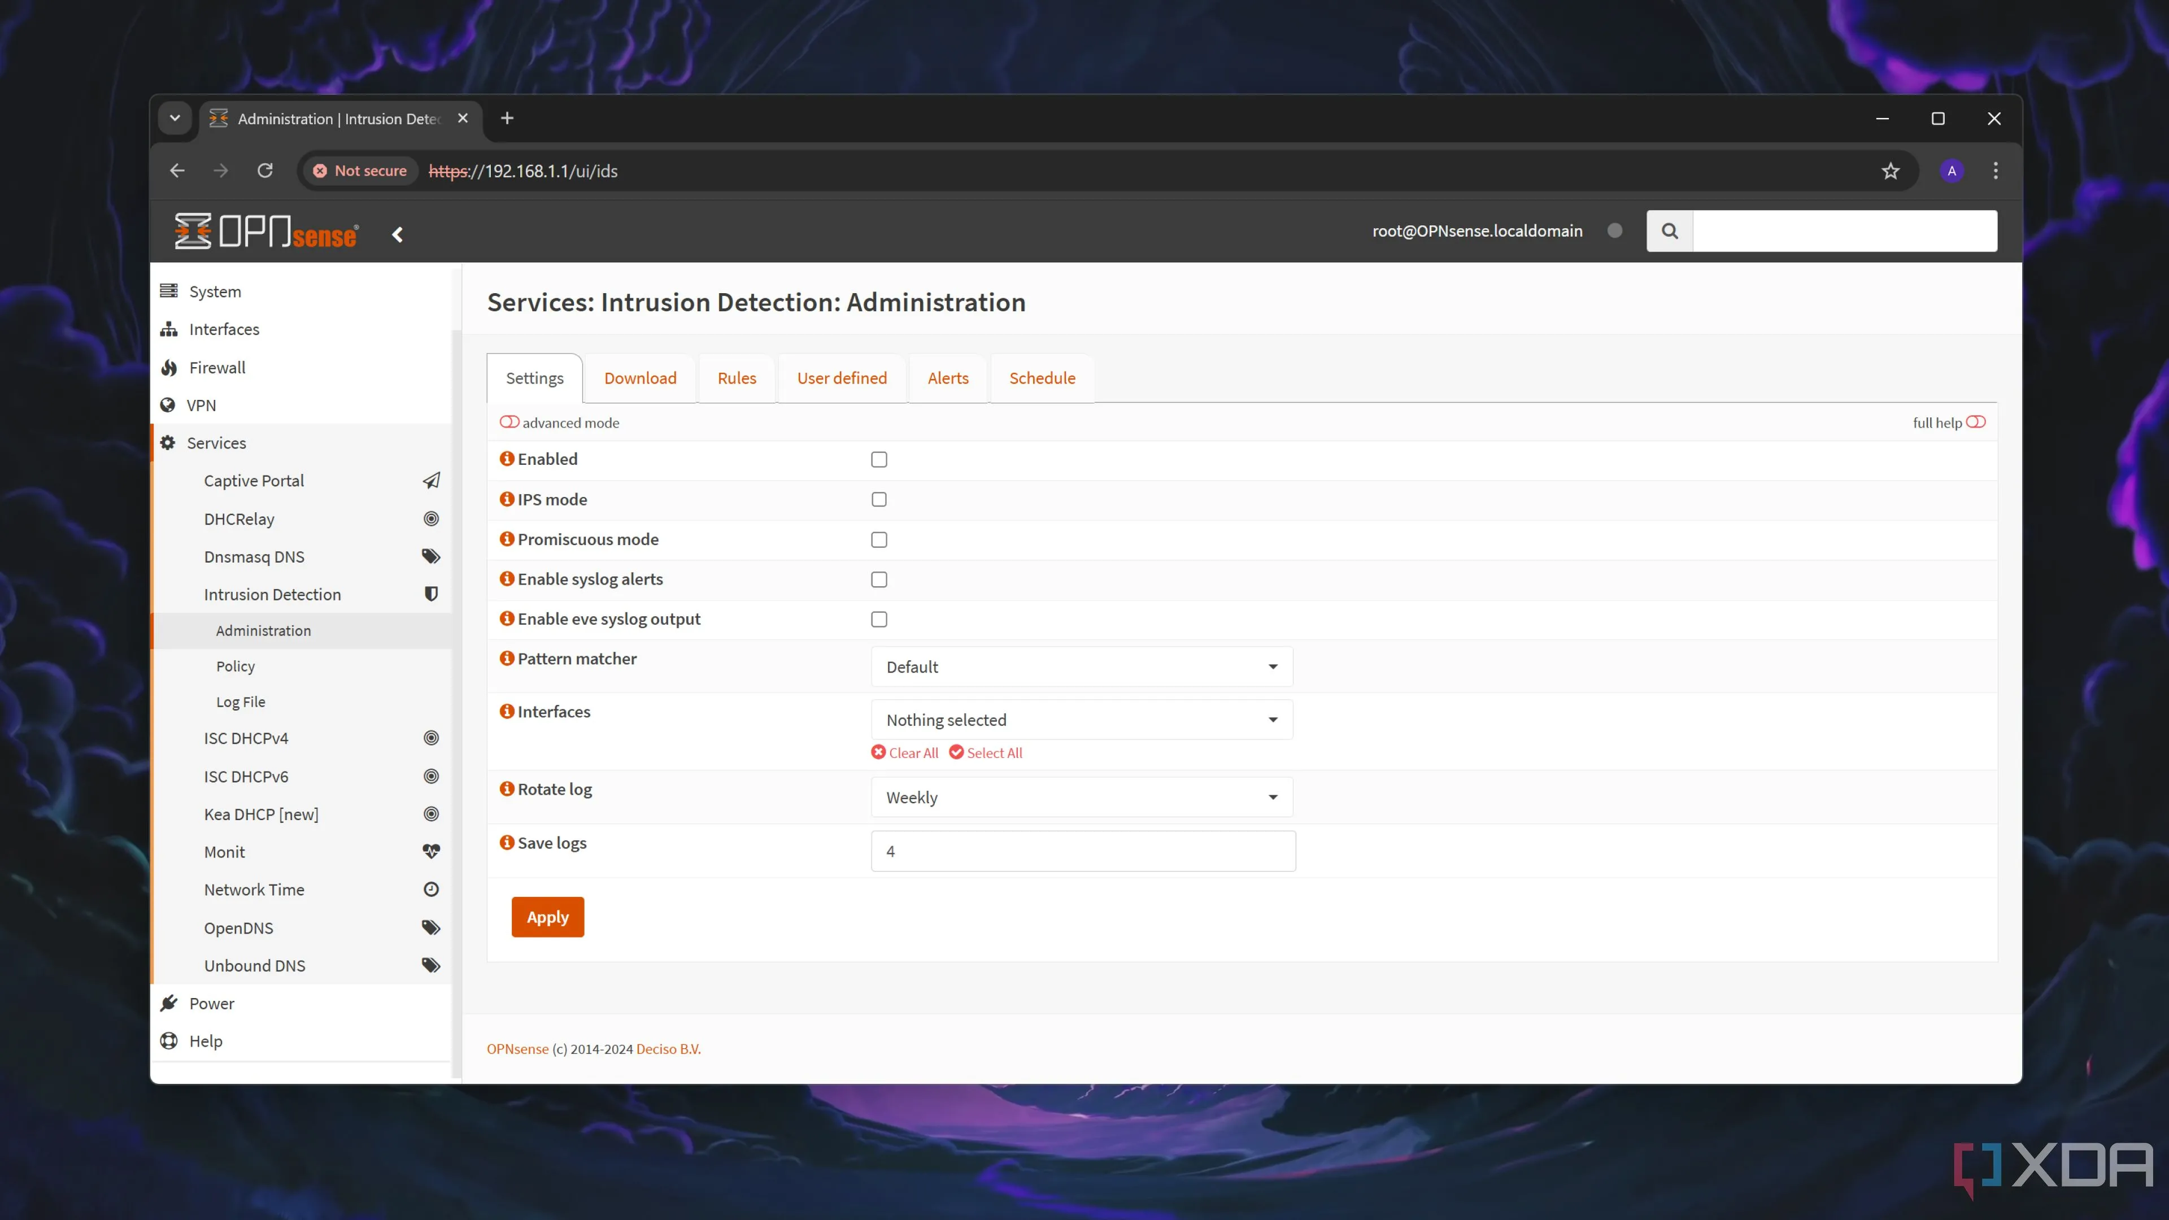This screenshot has height=1220, width=2169.
Task: Check the Enable syslog alerts option
Action: pos(879,579)
